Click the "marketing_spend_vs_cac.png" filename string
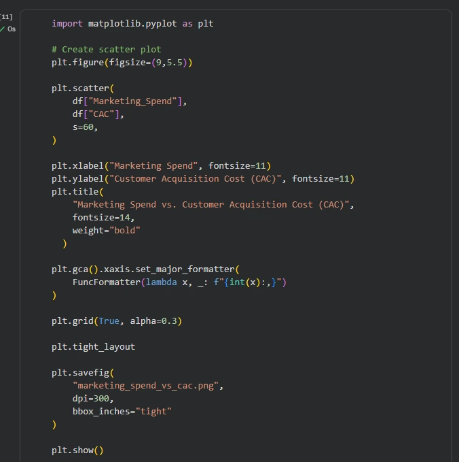This screenshot has width=459, height=462. 145,385
